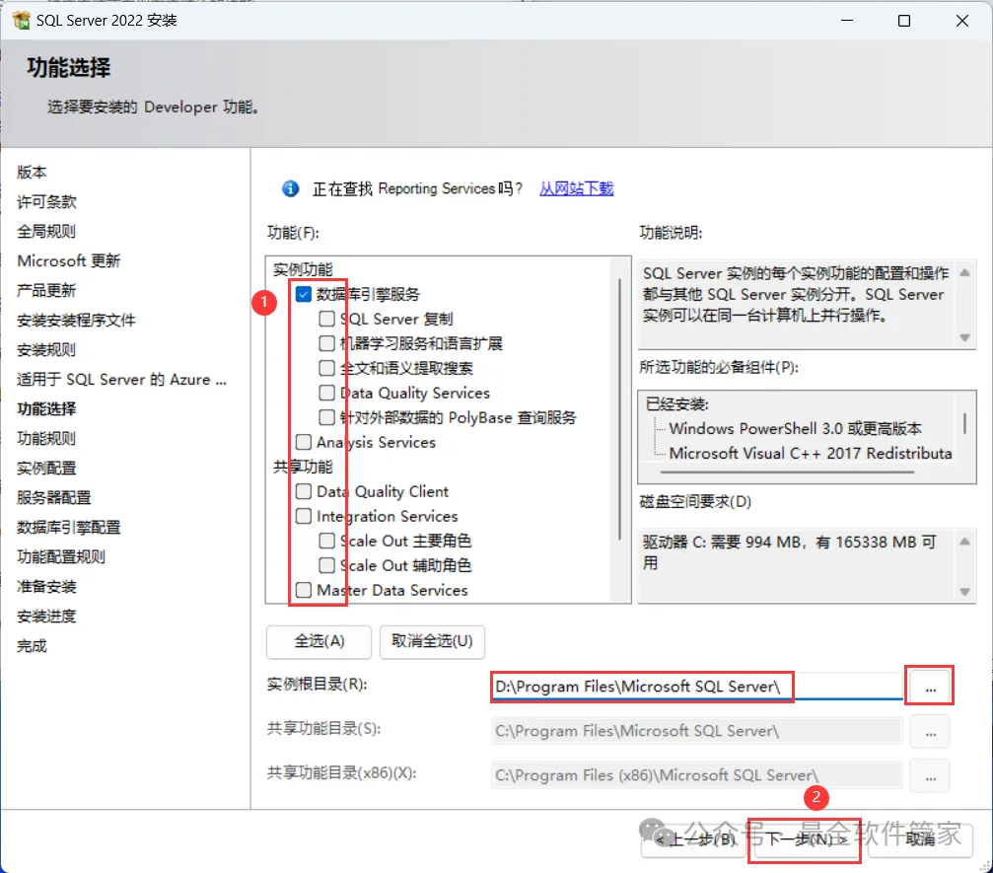Select the 安装规则 step in sidebar
Image resolution: width=993 pixels, height=873 pixels.
(x=46, y=350)
